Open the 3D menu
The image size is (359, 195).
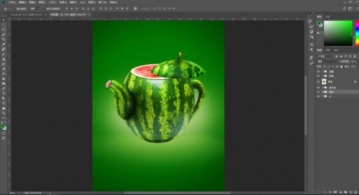tap(82, 2)
